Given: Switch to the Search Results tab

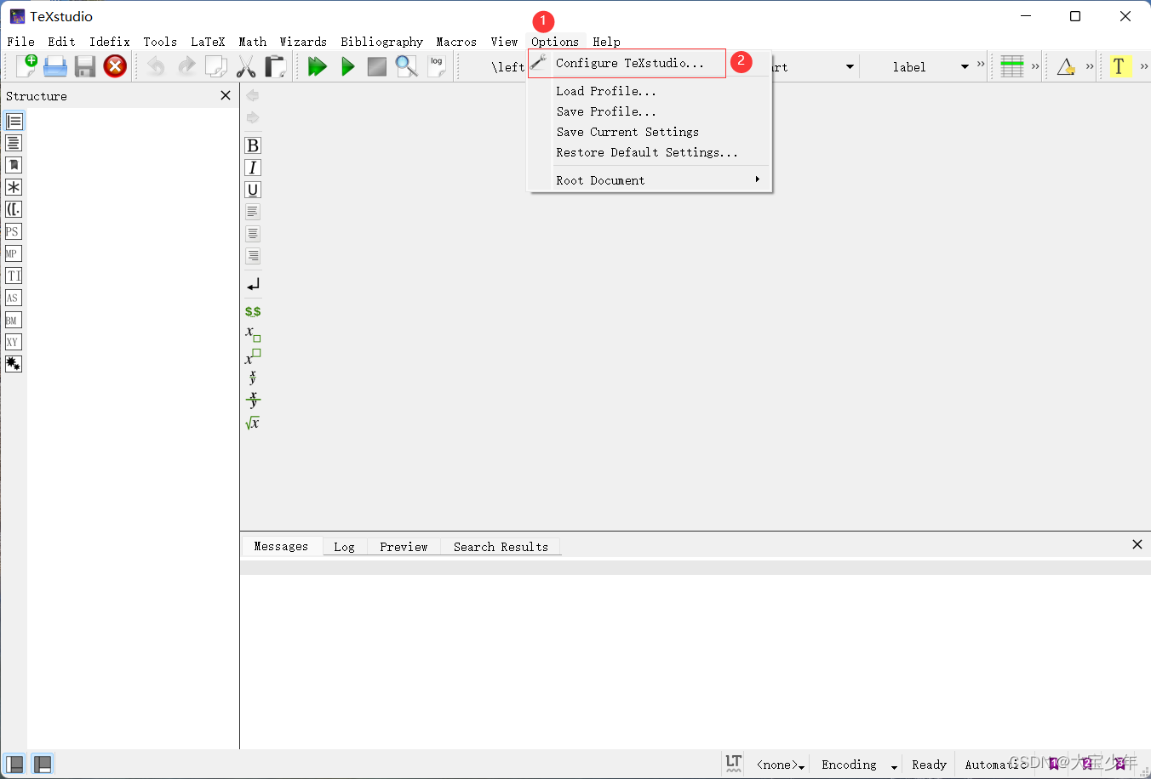Looking at the screenshot, I should click(x=501, y=546).
